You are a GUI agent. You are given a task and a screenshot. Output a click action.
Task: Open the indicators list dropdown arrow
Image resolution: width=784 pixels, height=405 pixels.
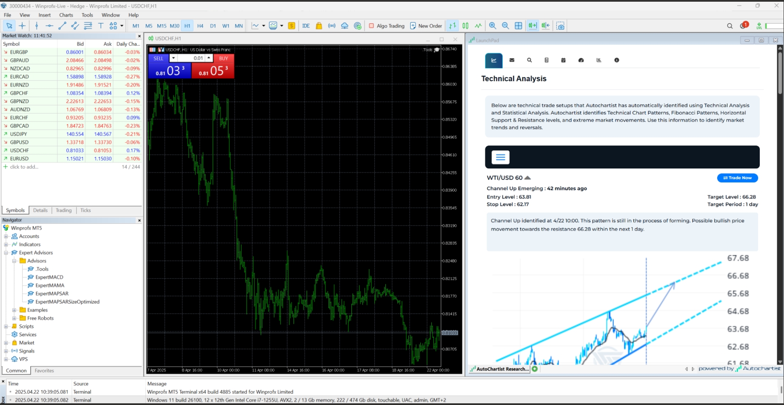pos(282,26)
